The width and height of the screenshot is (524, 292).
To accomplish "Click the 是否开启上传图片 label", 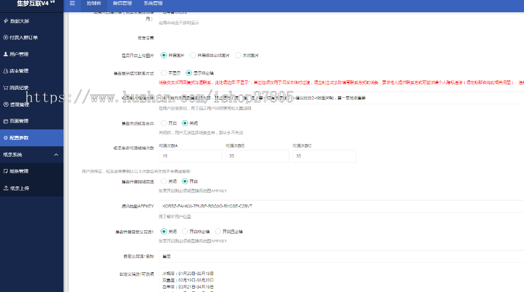I will [x=137, y=55].
